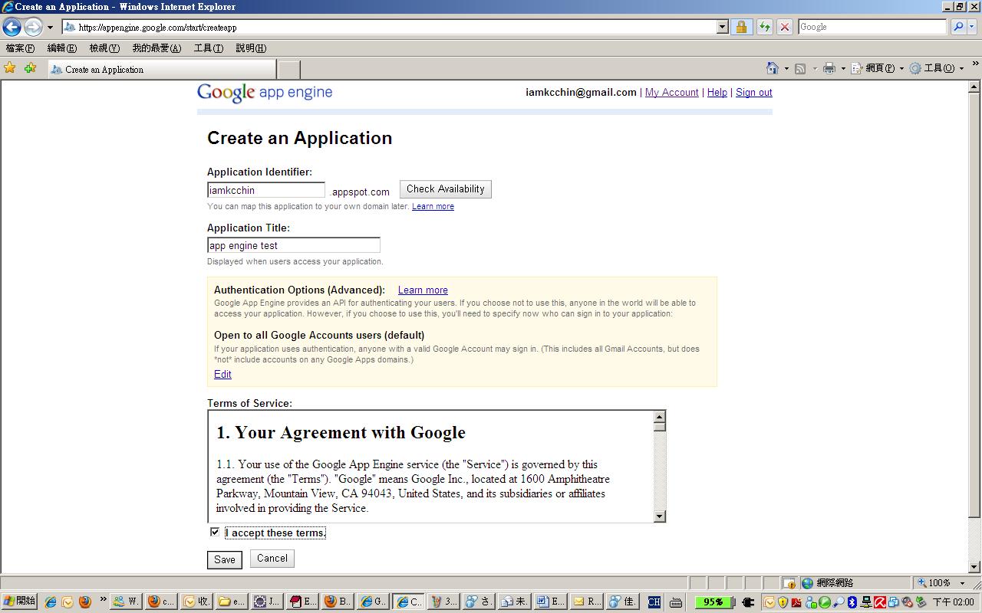This screenshot has width=982, height=613.
Task: Click the browser Forward arrow button
Action: 33,27
